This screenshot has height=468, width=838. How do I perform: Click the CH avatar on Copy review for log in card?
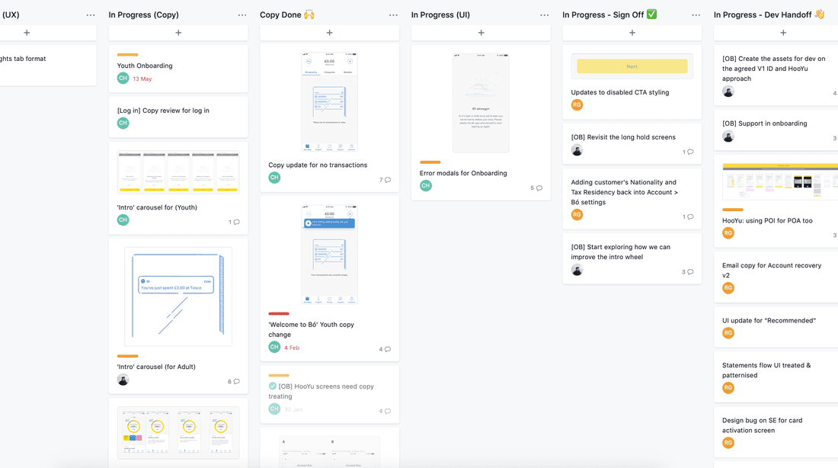click(x=123, y=123)
